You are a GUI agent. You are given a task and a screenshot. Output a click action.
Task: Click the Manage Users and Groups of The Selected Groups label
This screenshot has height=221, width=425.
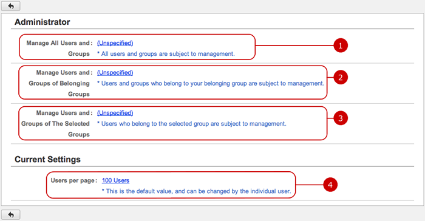click(x=56, y=124)
